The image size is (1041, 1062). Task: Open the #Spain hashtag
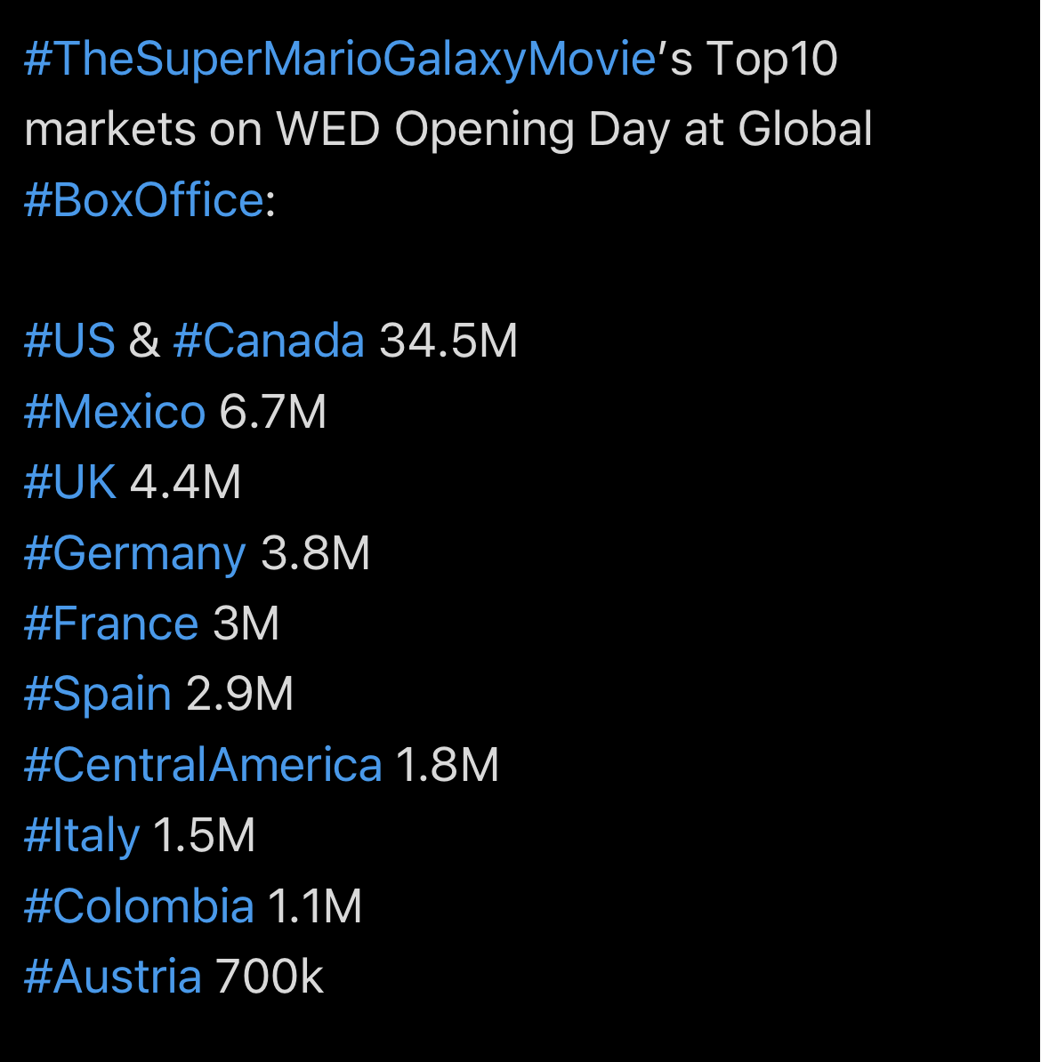click(98, 696)
